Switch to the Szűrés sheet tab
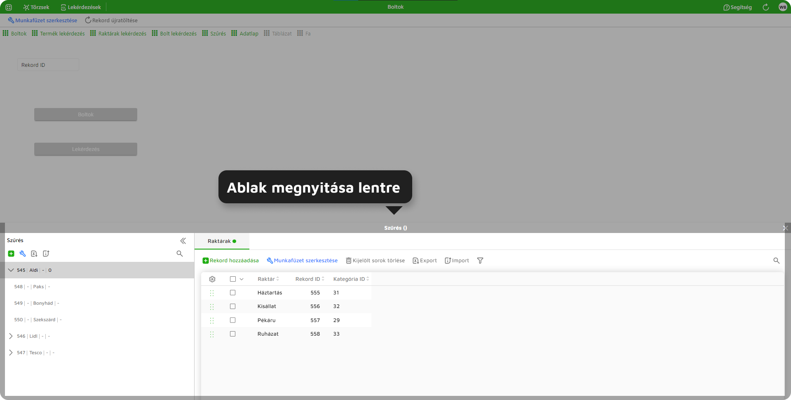 pyautogui.click(x=214, y=33)
